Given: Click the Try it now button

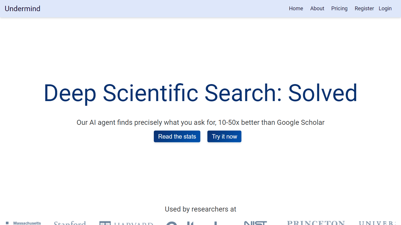Looking at the screenshot, I should tap(224, 137).
